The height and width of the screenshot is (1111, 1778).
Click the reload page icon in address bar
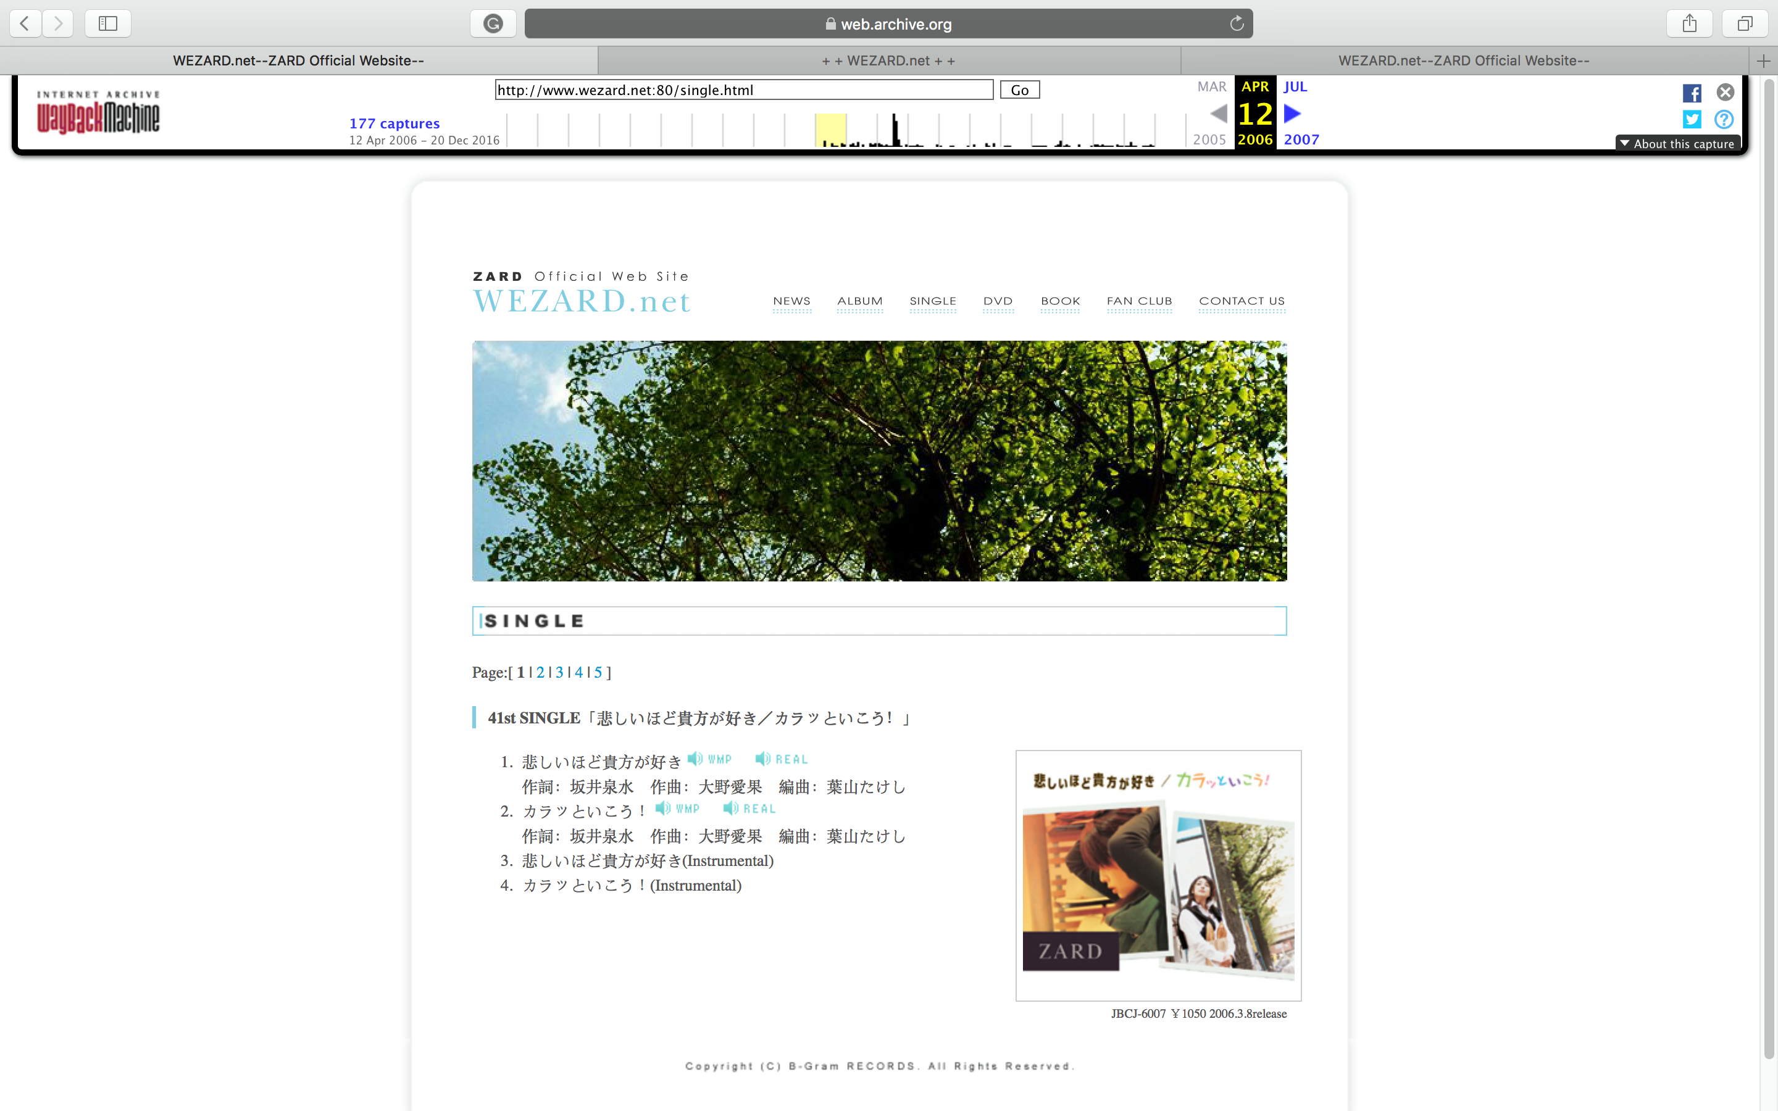tap(1237, 23)
